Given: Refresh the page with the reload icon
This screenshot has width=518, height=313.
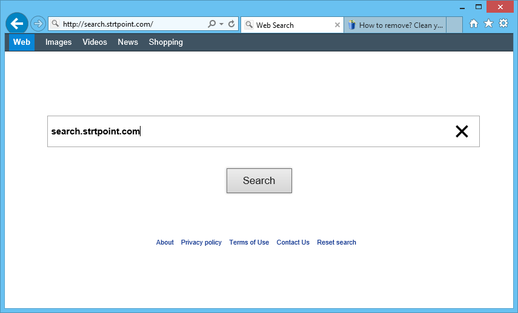Looking at the screenshot, I should [x=231, y=24].
